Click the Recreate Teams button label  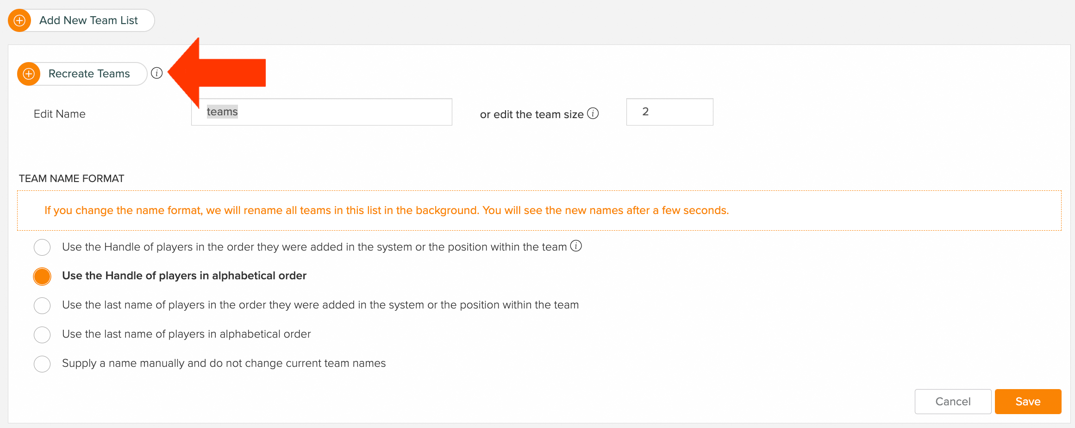point(89,74)
